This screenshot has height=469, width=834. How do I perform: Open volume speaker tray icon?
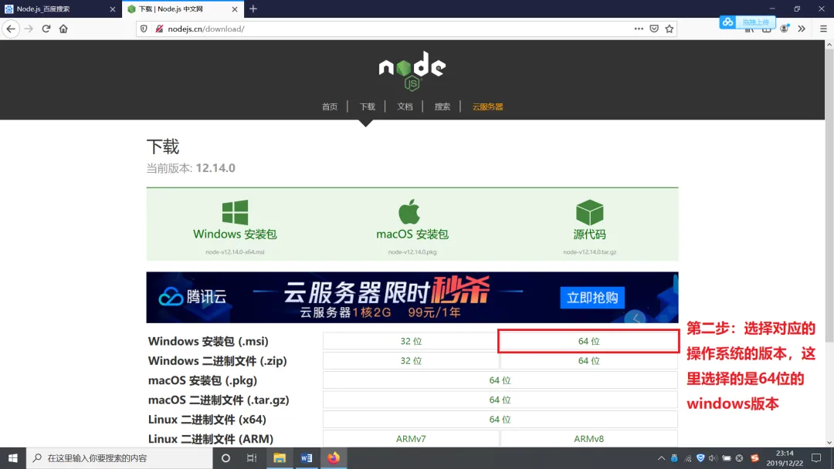pos(714,458)
